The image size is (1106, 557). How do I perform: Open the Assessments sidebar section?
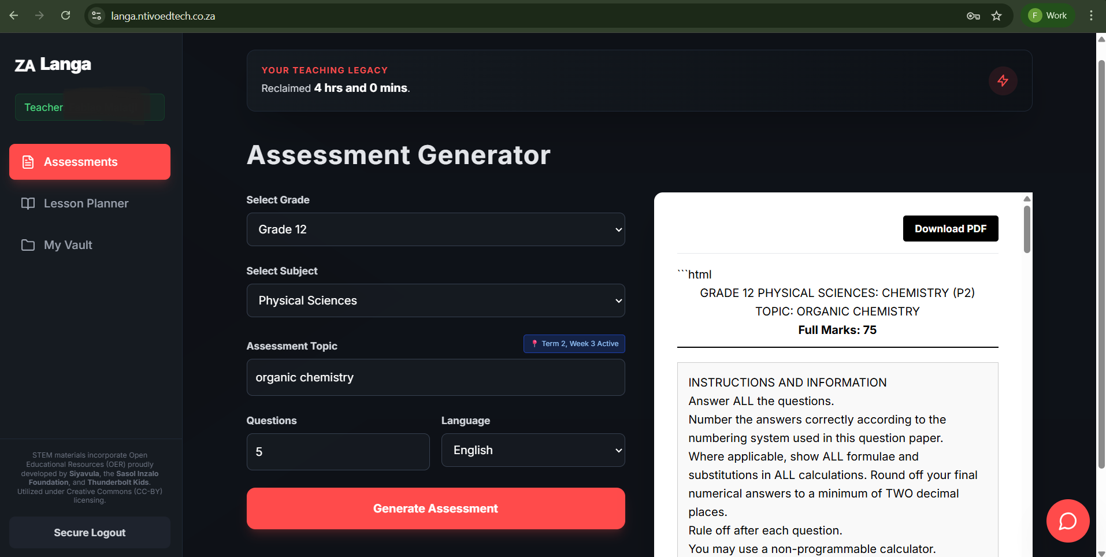coord(90,162)
